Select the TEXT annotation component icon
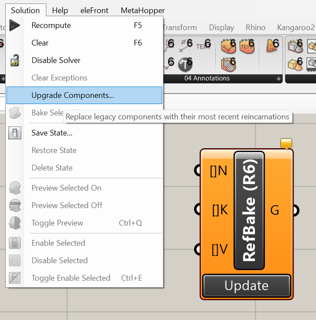The width and height of the screenshot is (316, 320). (x=203, y=45)
